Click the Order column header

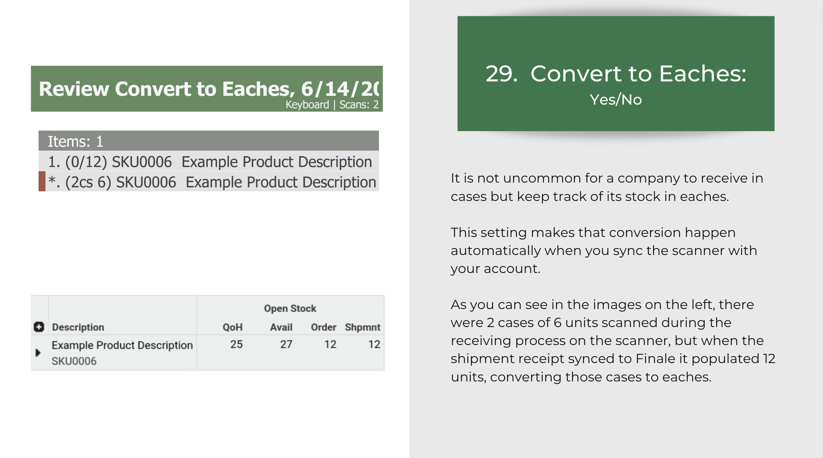click(x=323, y=327)
